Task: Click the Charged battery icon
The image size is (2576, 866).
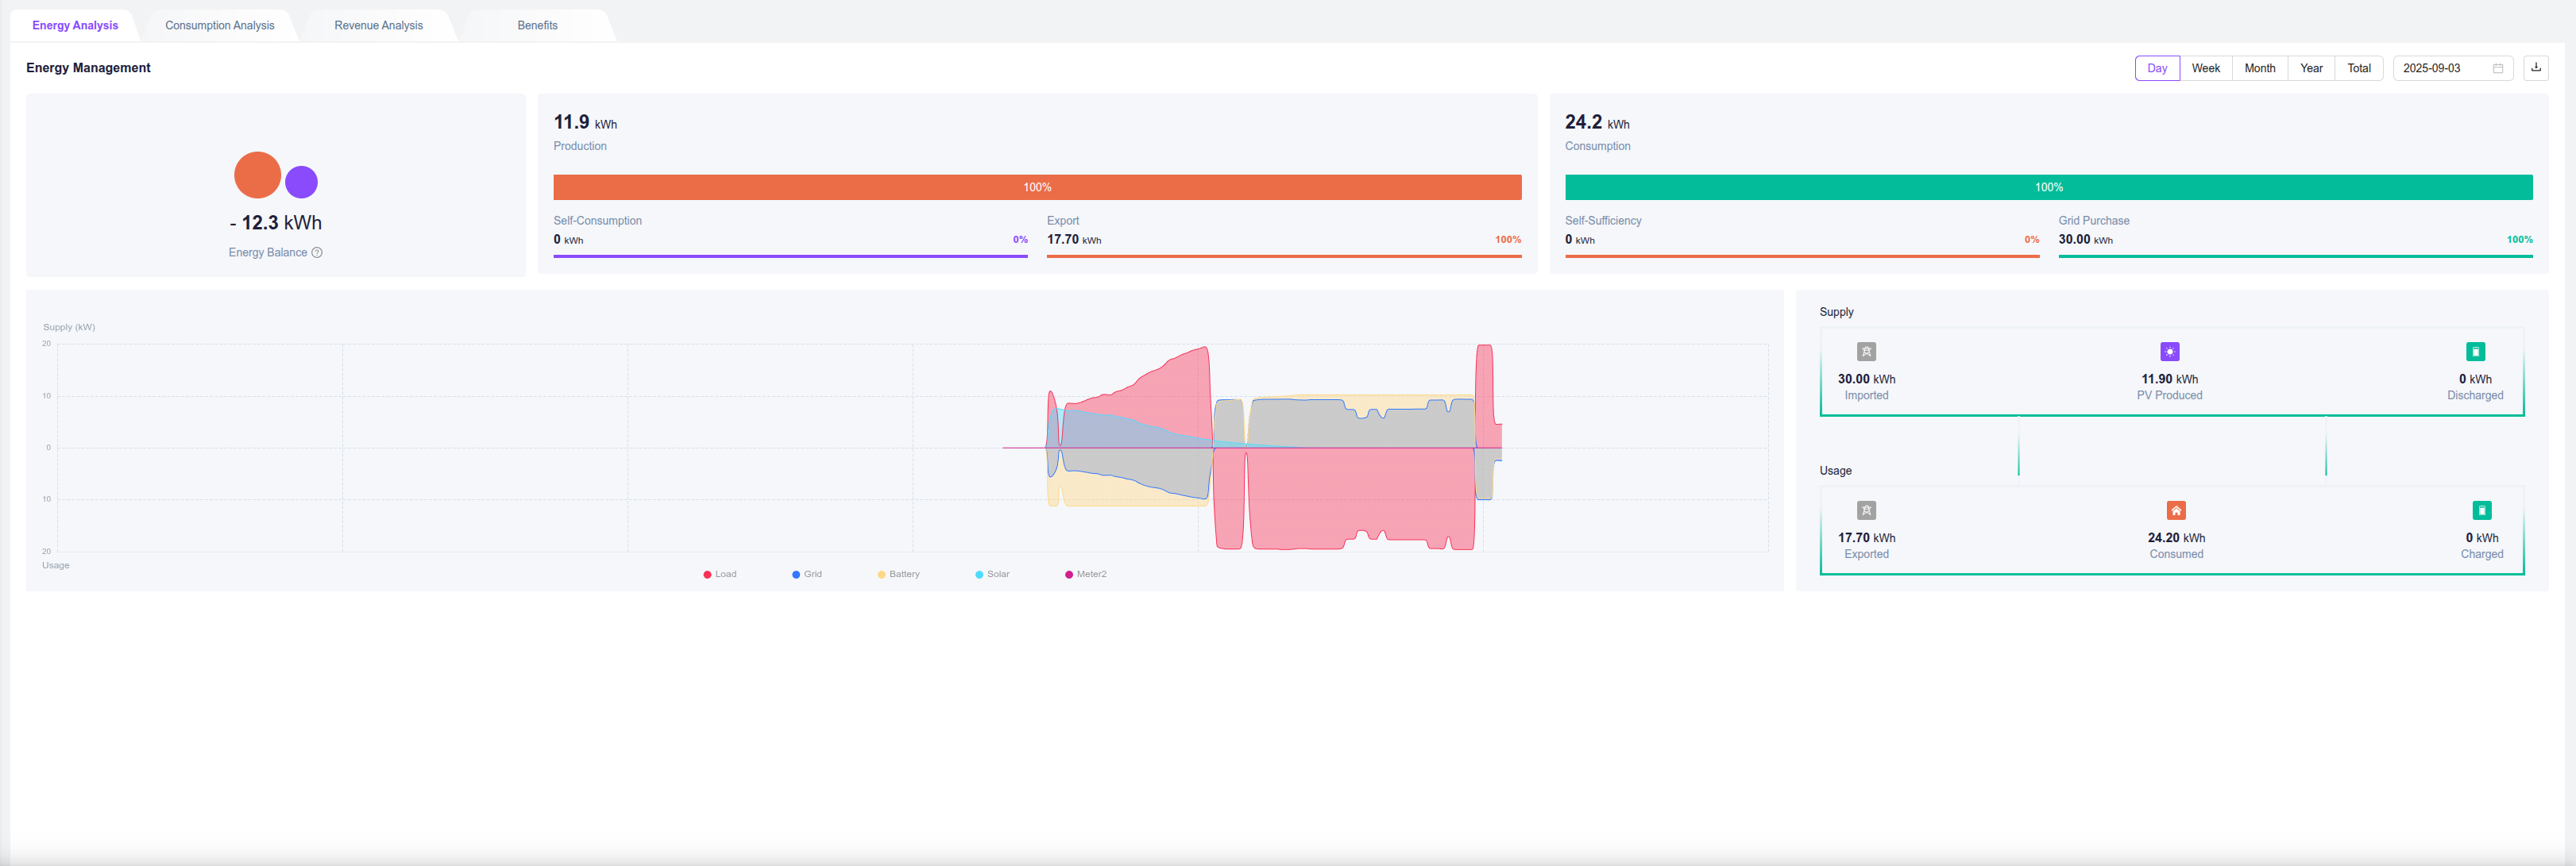Action: (x=2481, y=510)
